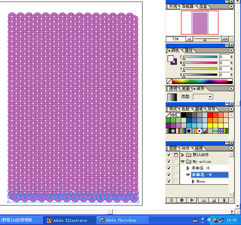Screen dimensions: 241x225
Task: Toggle the dialog box for My action set
Action: point(176,161)
